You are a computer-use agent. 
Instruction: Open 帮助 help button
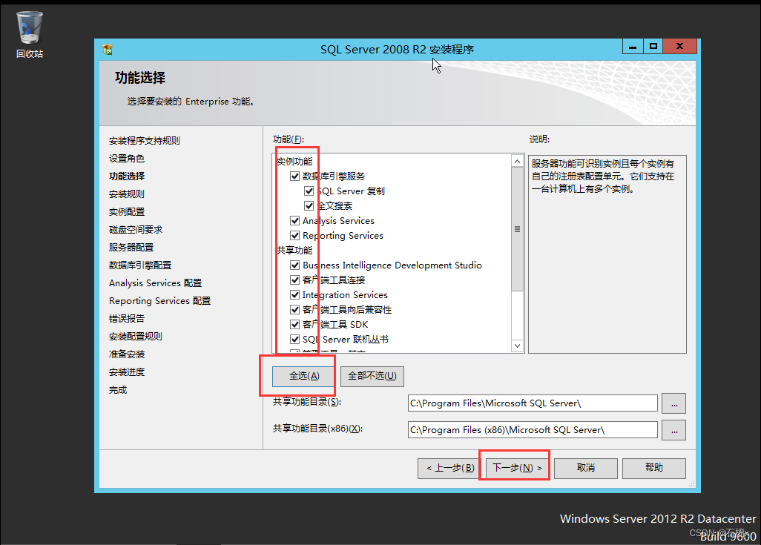tap(653, 469)
